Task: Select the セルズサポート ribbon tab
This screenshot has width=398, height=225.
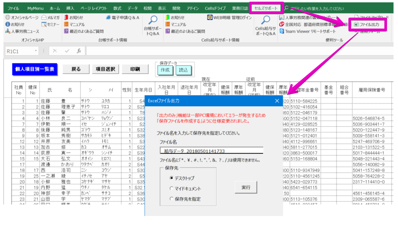Action: pos(266,8)
